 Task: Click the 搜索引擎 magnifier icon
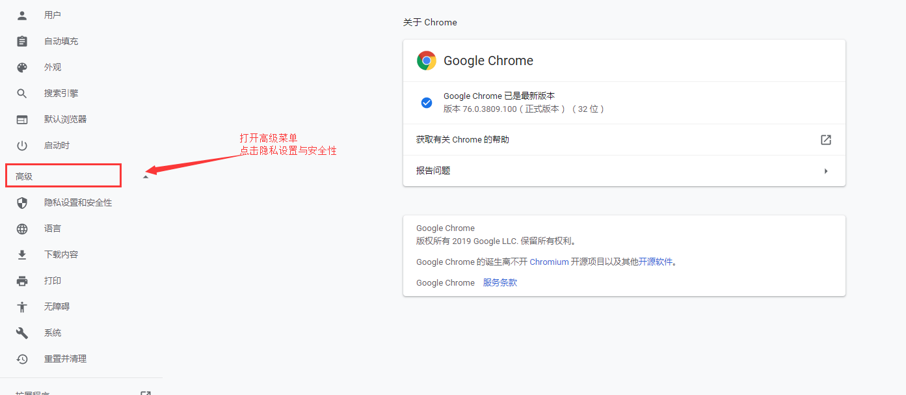(22, 93)
